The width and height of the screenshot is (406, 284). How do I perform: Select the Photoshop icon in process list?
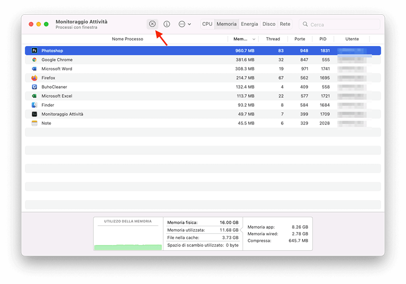tap(35, 51)
